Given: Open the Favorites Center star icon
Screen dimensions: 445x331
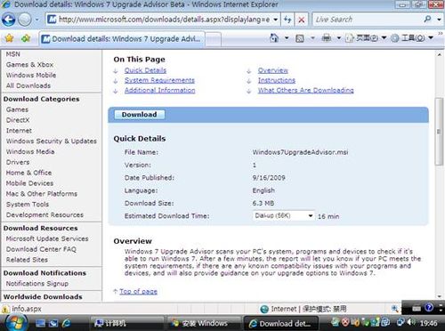Looking at the screenshot, I should [x=10, y=38].
